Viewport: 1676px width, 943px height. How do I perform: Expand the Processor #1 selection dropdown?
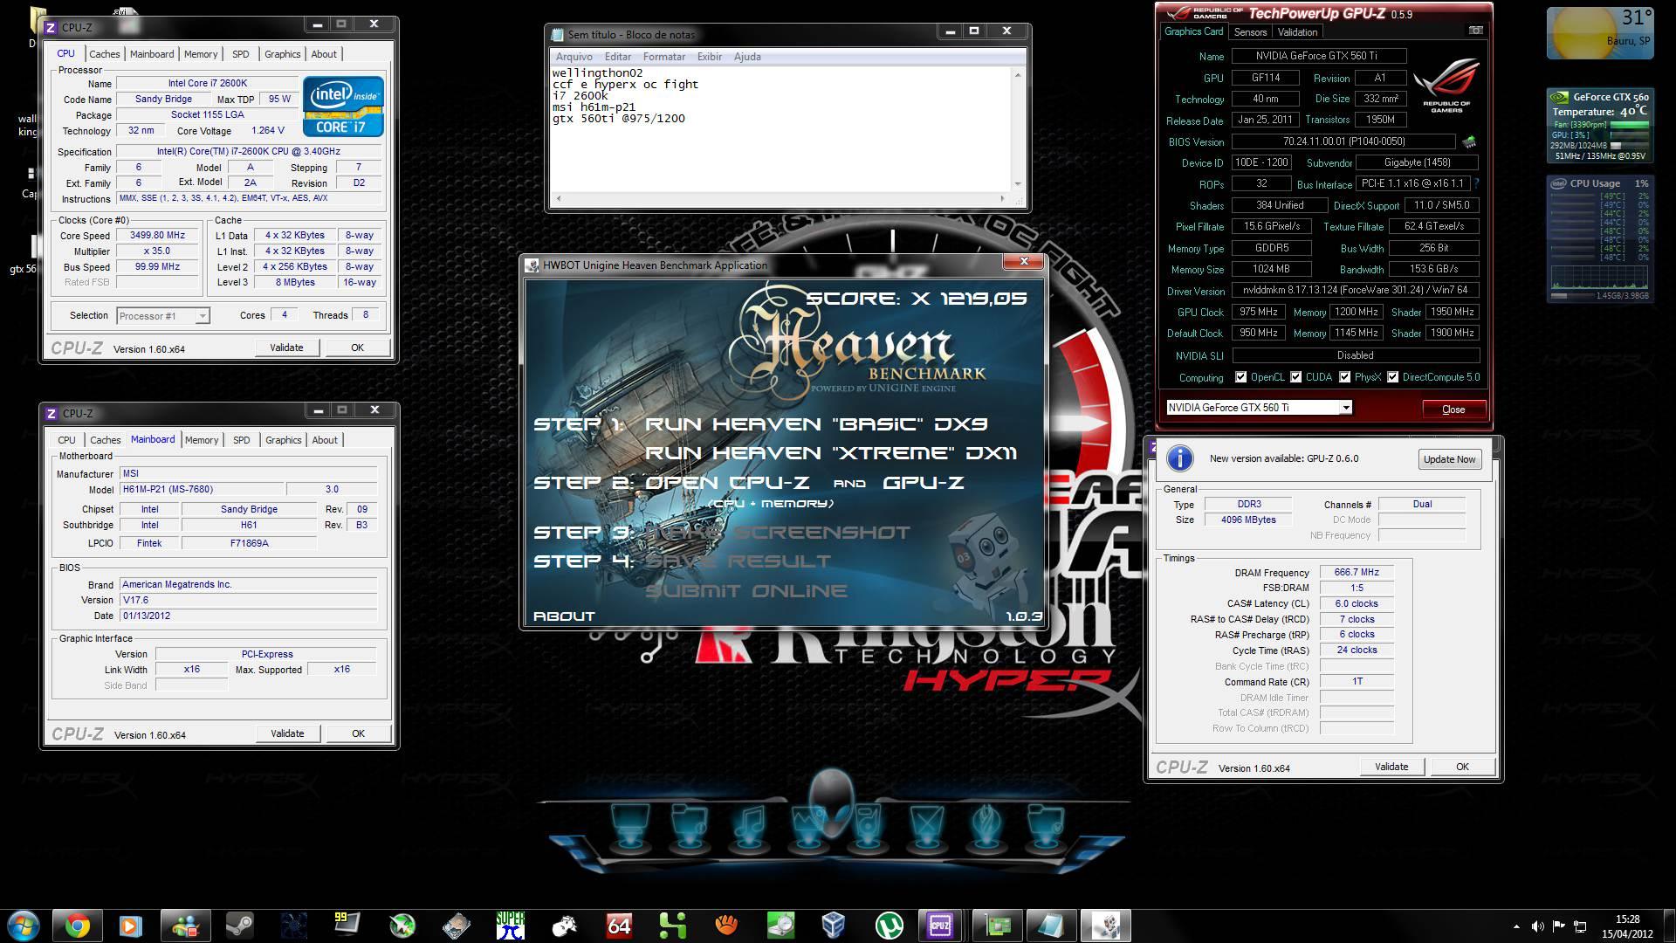203,316
